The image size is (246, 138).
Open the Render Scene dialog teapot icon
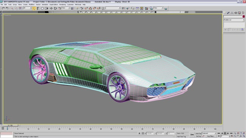tap(151, 8)
